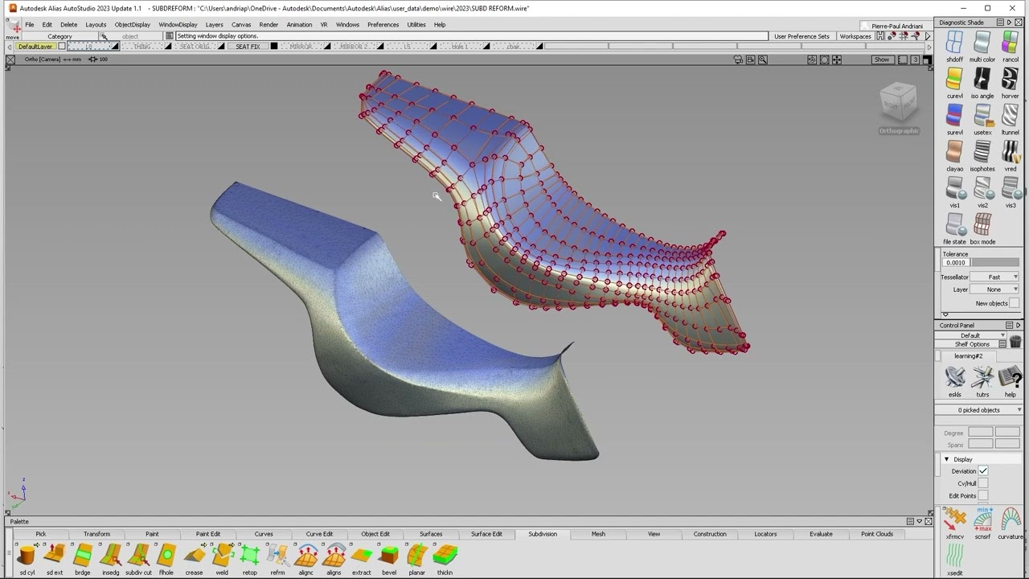Apply rancol random color shading
Image resolution: width=1029 pixels, height=579 pixels.
[1010, 43]
